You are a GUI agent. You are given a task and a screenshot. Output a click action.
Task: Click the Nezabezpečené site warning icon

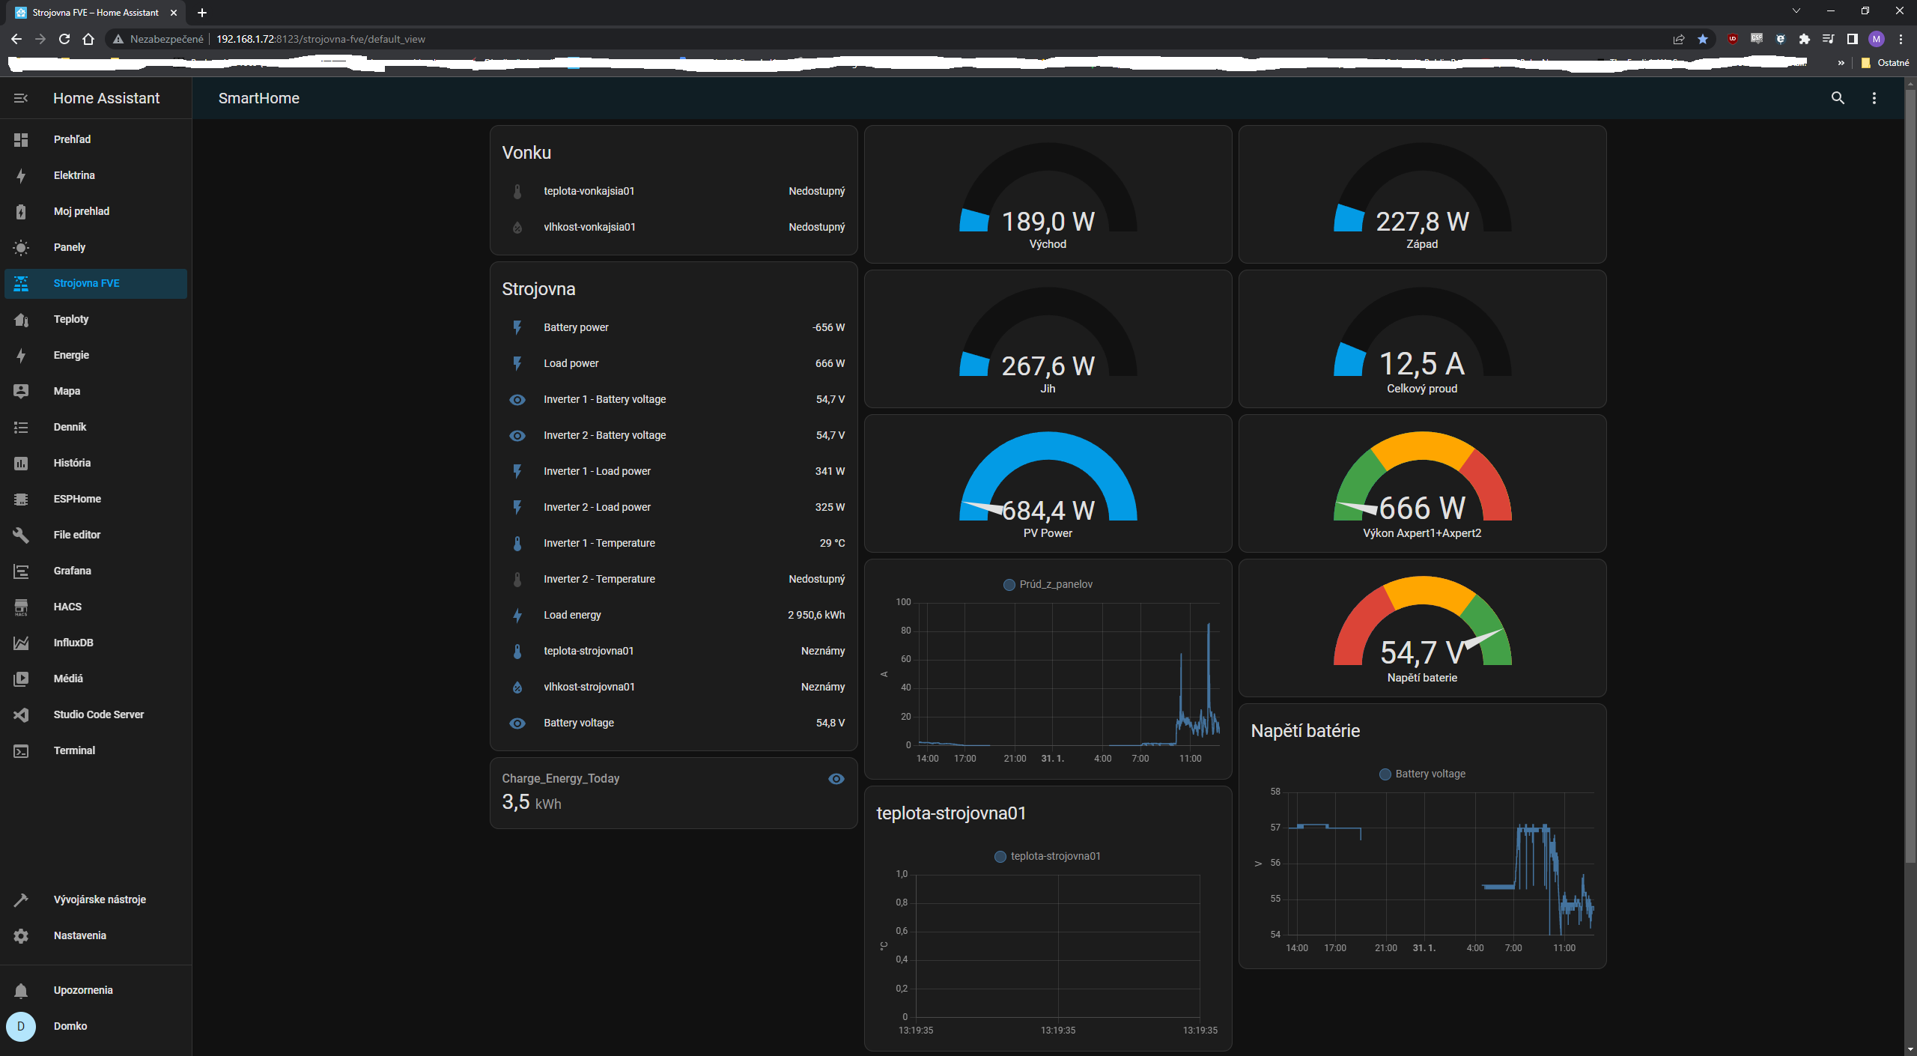[x=118, y=39]
